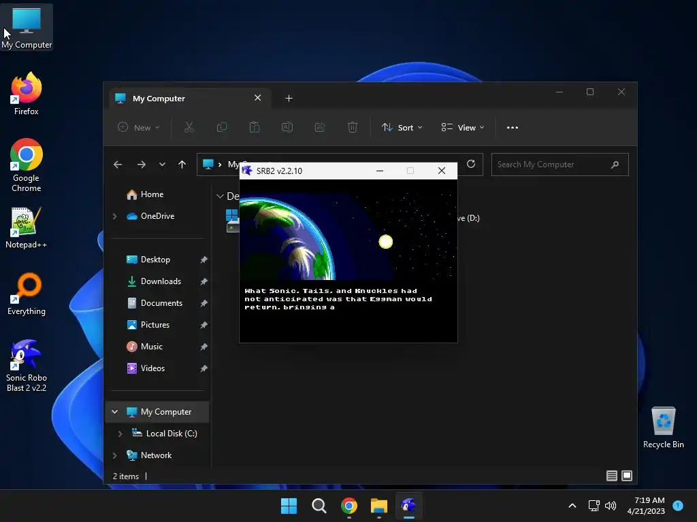Unpin Downloads using its pin icon
This screenshot has width=697, height=522.
pyautogui.click(x=204, y=281)
